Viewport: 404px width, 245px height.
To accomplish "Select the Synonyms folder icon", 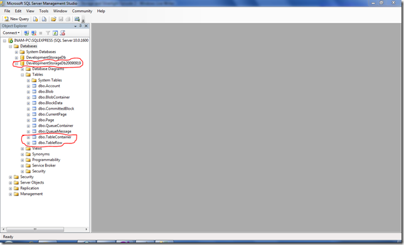I will click(x=28, y=154).
